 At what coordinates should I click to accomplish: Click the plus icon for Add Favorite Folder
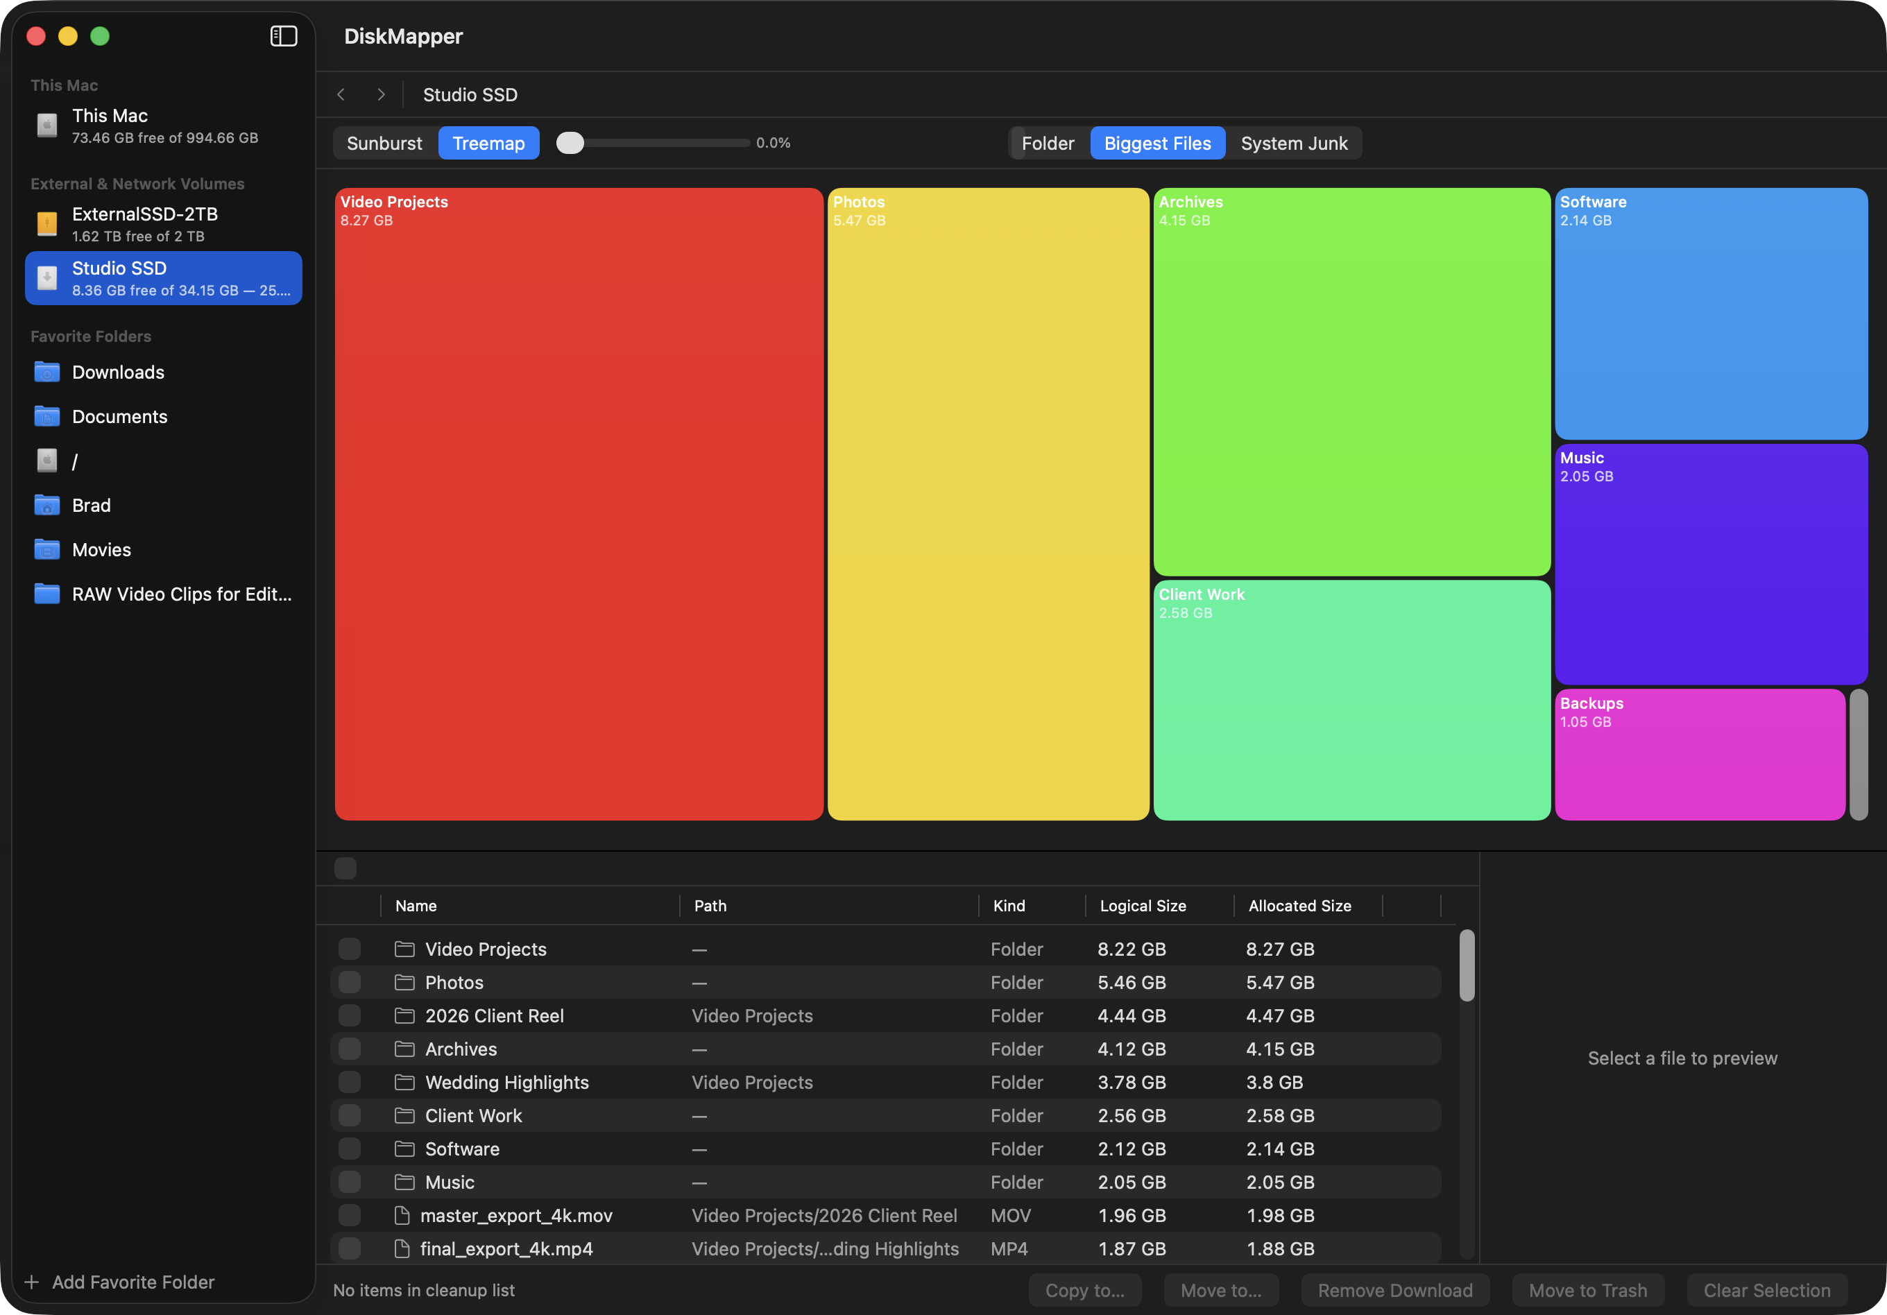tap(32, 1282)
